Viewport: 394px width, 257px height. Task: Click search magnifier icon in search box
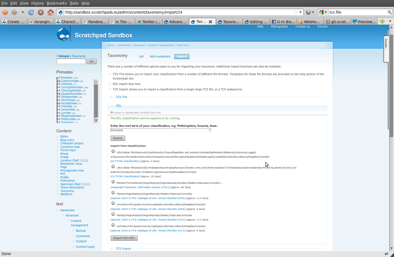389,12
